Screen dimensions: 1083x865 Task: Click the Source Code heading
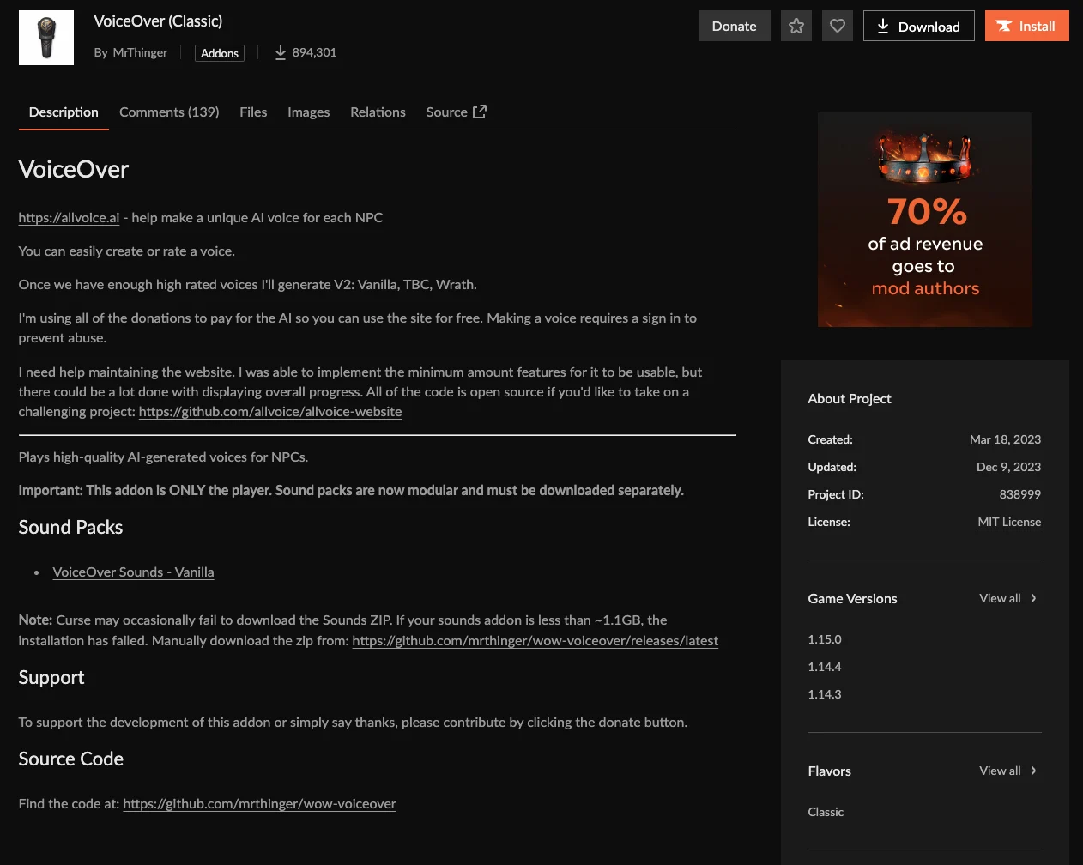point(71,759)
